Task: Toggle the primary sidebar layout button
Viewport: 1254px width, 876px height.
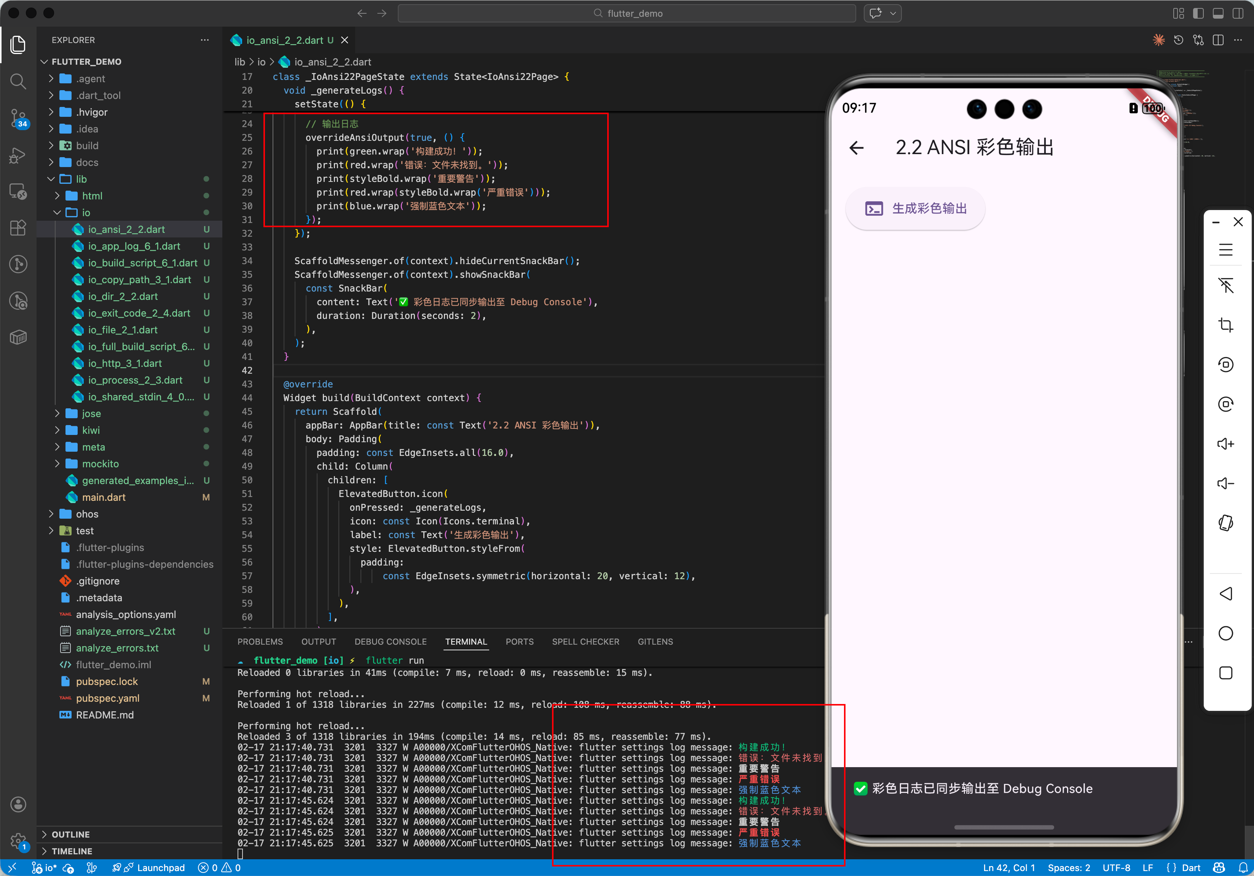Action: click(x=1198, y=14)
